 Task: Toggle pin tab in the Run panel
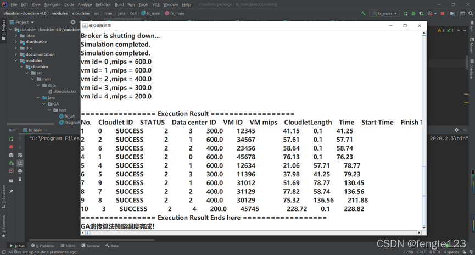[11, 191]
